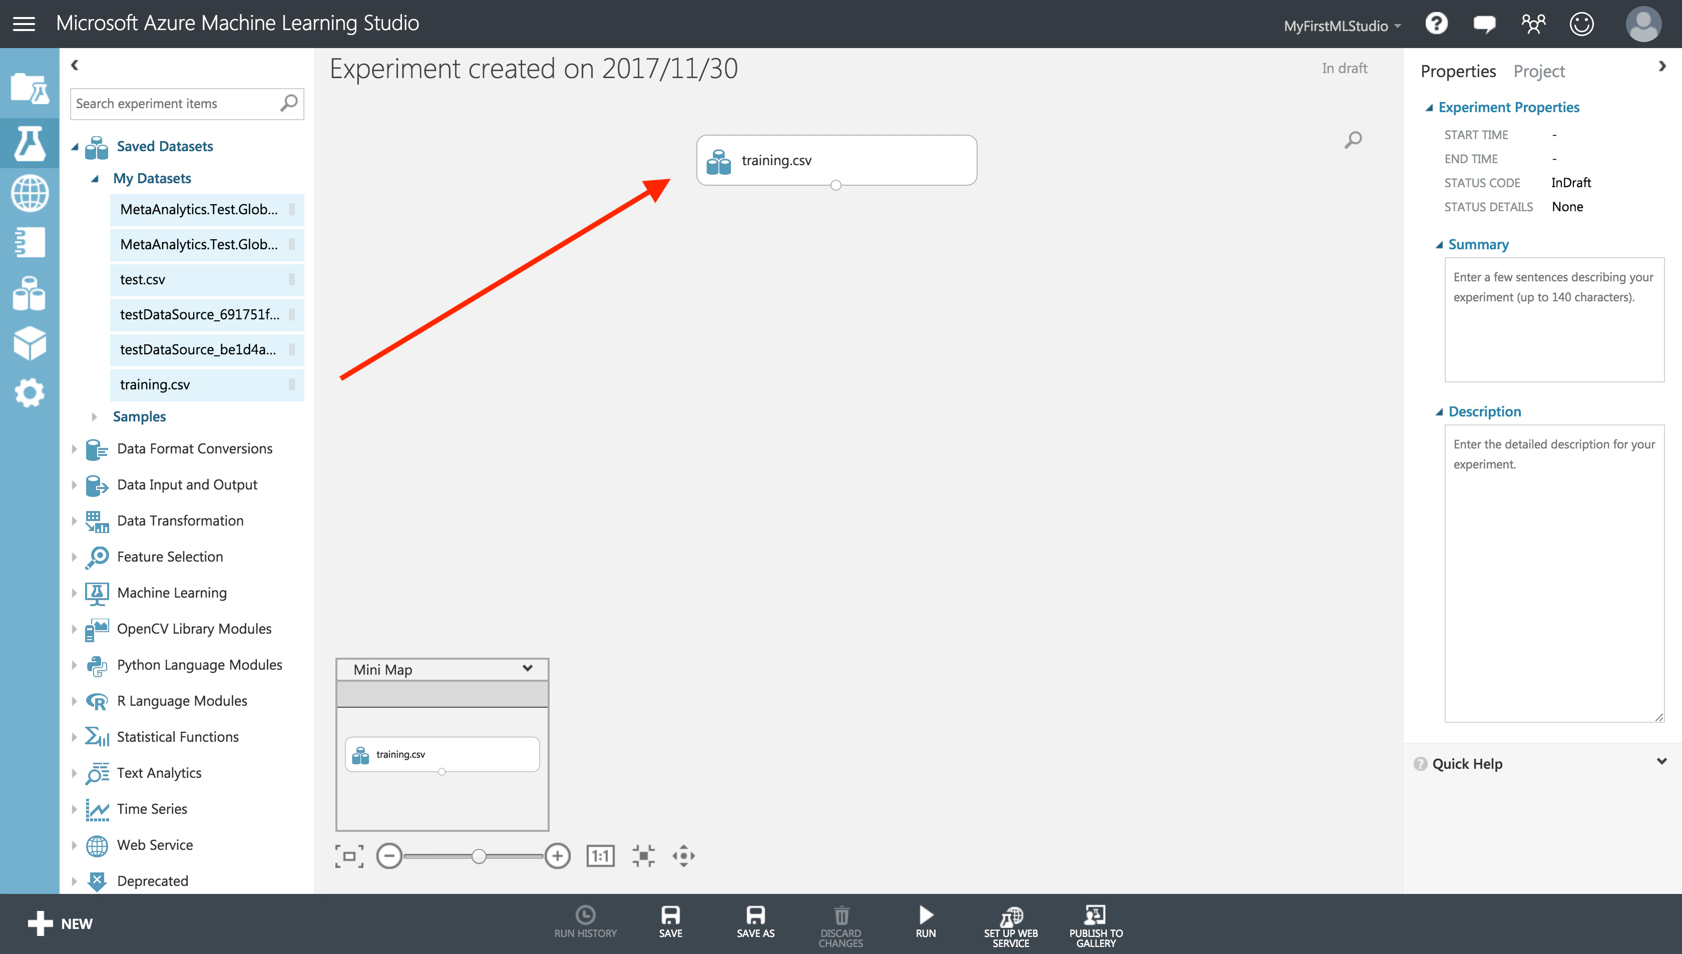This screenshot has width=1682, height=954.
Task: Open the user account avatar
Action: point(1643,24)
